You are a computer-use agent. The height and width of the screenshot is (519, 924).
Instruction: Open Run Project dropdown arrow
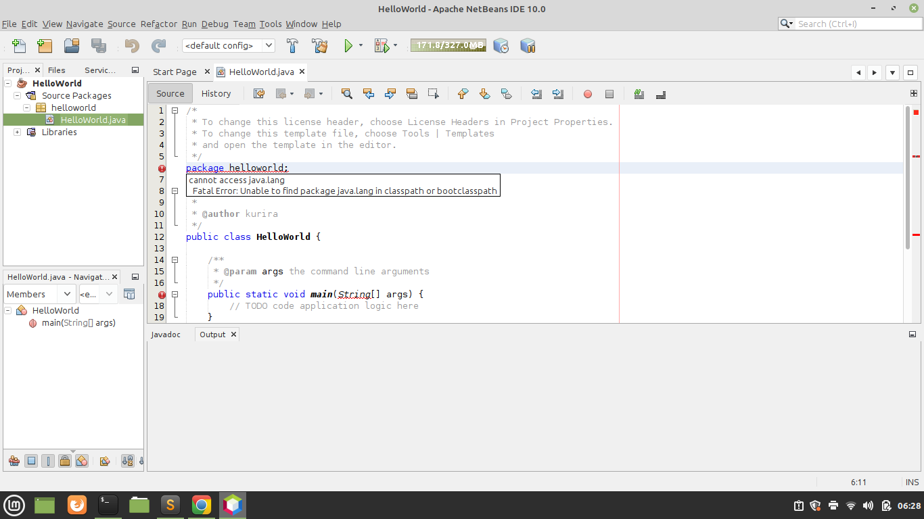pos(361,46)
